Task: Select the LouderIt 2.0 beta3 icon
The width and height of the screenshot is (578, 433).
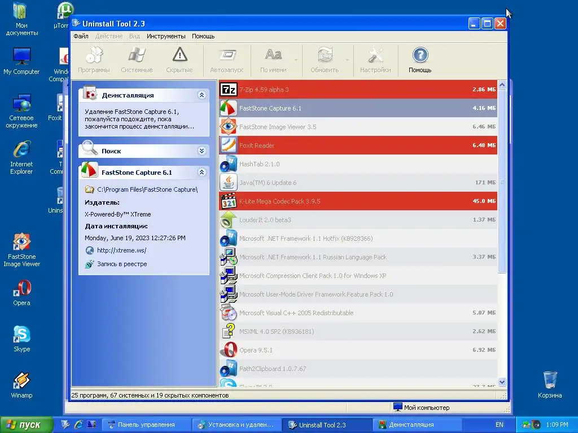Action: point(229,220)
